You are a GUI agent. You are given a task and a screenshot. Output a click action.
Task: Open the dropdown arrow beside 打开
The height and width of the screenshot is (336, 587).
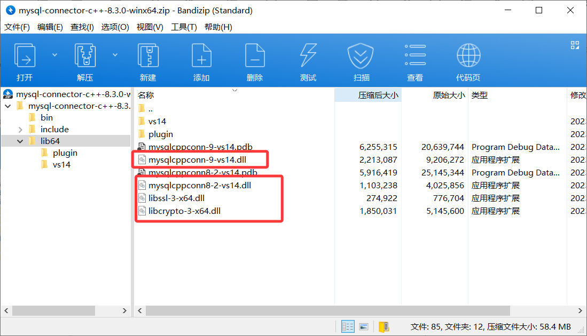tap(54, 55)
